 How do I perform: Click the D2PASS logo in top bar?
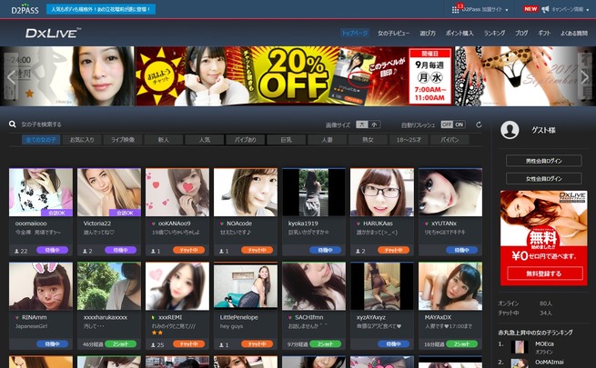point(25,9)
